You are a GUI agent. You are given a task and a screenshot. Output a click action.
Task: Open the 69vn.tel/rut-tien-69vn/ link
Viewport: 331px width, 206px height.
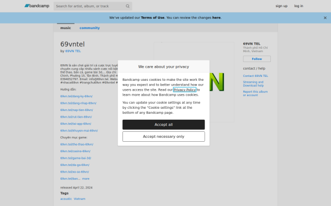tap(76, 117)
